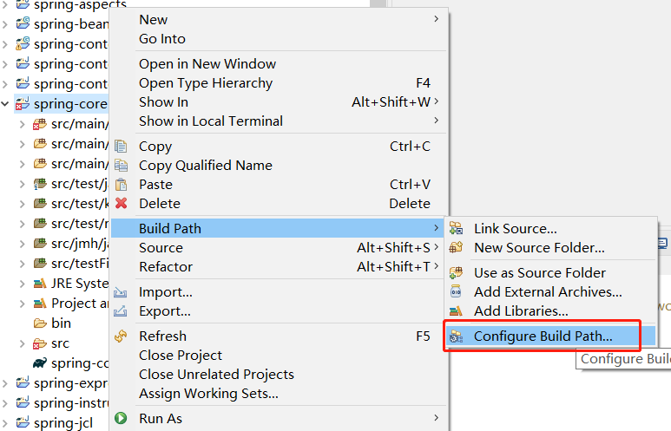Open Show in Local Terminal submenu
The image size is (671, 431).
[279, 121]
